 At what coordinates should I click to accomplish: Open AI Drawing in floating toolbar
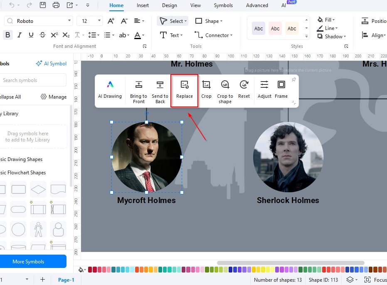tap(110, 90)
